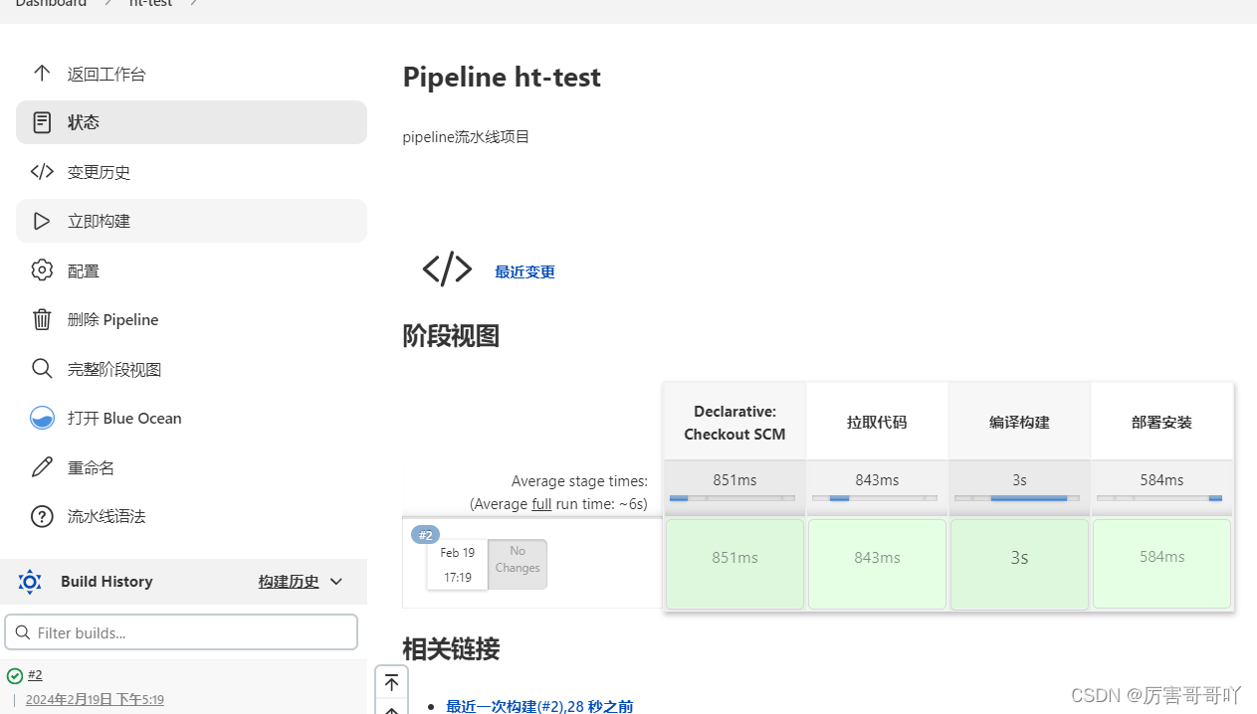Screen dimensions: 1257x714
Task: Open 配置 via the gear icon
Action: pos(42,270)
